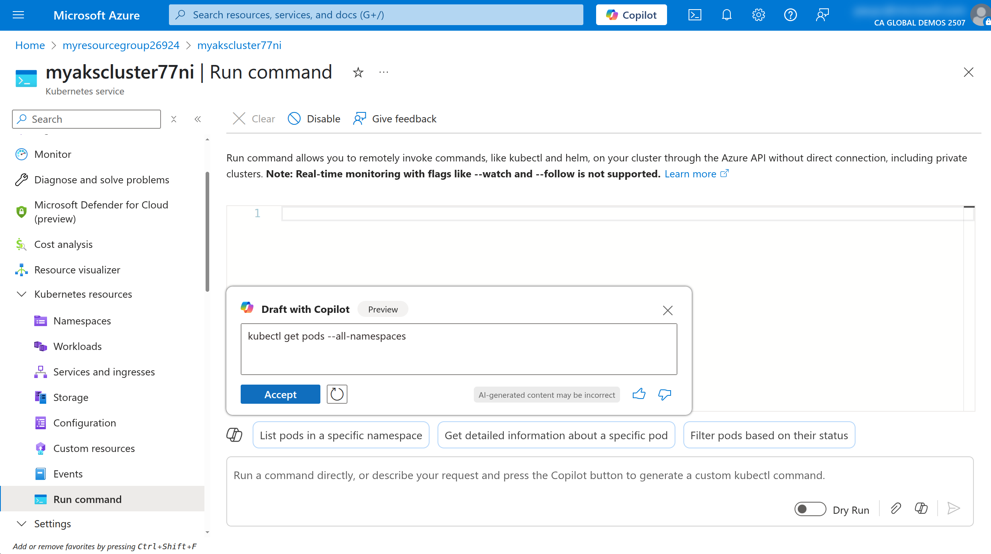Open the more options ellipsis by title
Viewport: 991px width, 554px height.
383,73
